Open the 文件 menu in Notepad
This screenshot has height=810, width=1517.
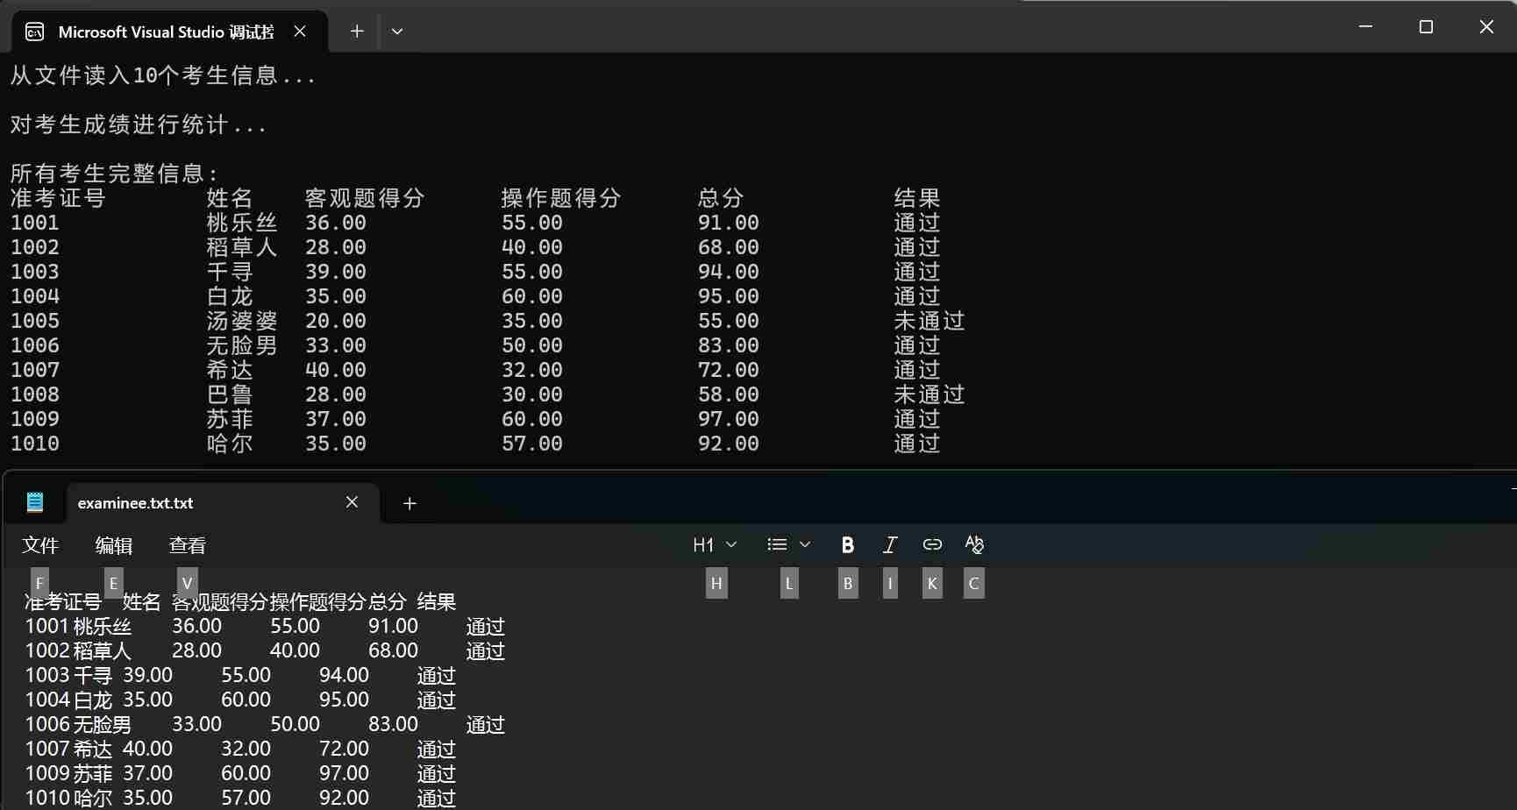[40, 544]
